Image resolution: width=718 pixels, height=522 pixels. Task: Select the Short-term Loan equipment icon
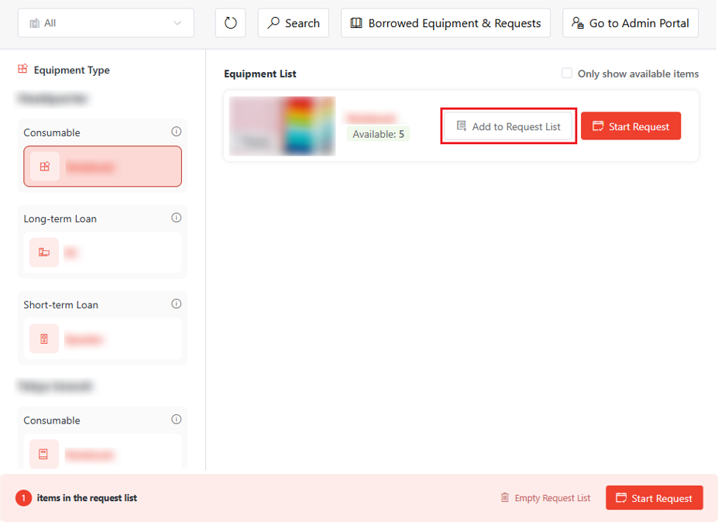[x=44, y=338]
